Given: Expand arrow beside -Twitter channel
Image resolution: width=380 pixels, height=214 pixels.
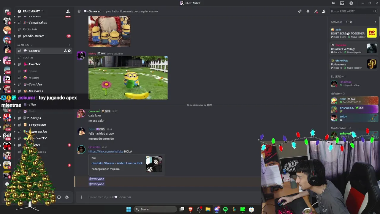Looking at the screenshot, I should (15, 64).
